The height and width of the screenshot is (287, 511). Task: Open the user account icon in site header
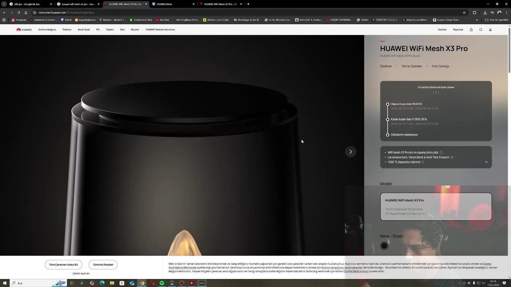click(490, 29)
